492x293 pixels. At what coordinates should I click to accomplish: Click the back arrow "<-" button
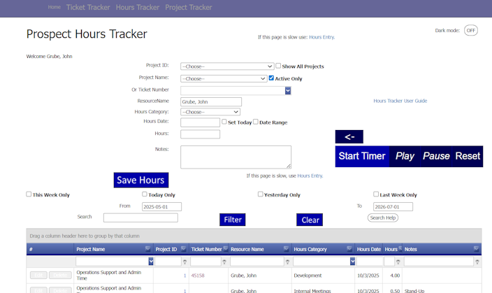click(349, 137)
